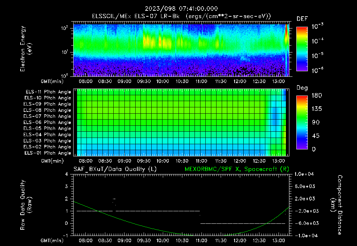
Task: Select the ELS-07 Pitch Angle row label
Action: coord(47,116)
